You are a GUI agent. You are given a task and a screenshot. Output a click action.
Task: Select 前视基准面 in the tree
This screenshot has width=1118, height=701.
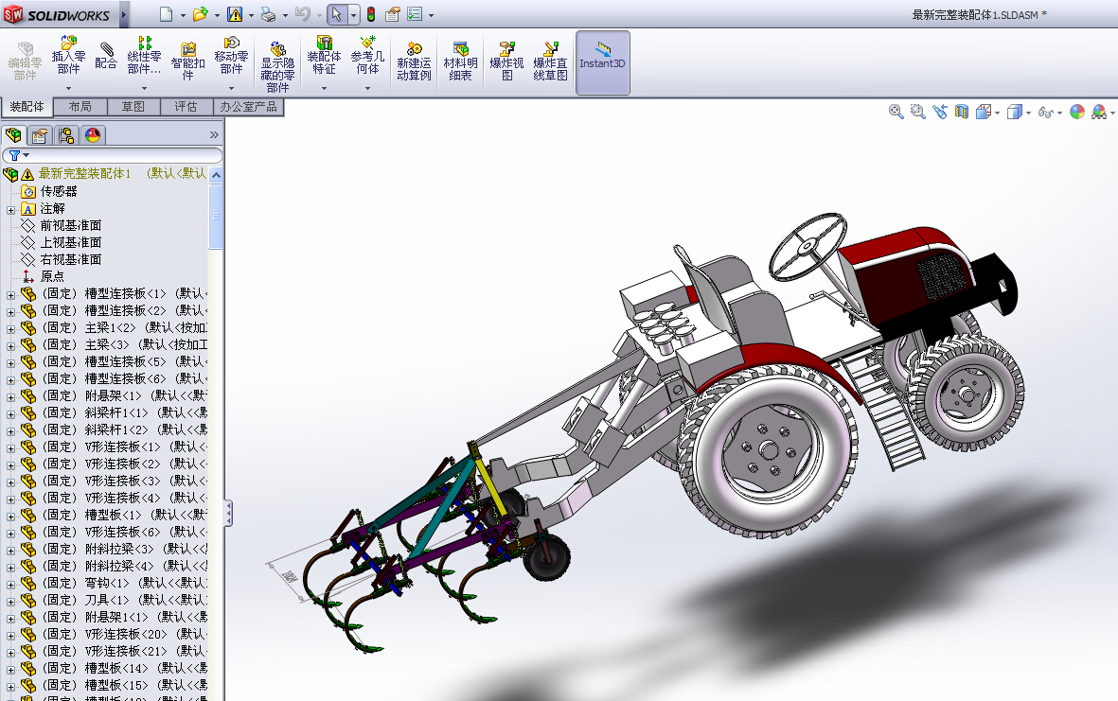tap(71, 225)
